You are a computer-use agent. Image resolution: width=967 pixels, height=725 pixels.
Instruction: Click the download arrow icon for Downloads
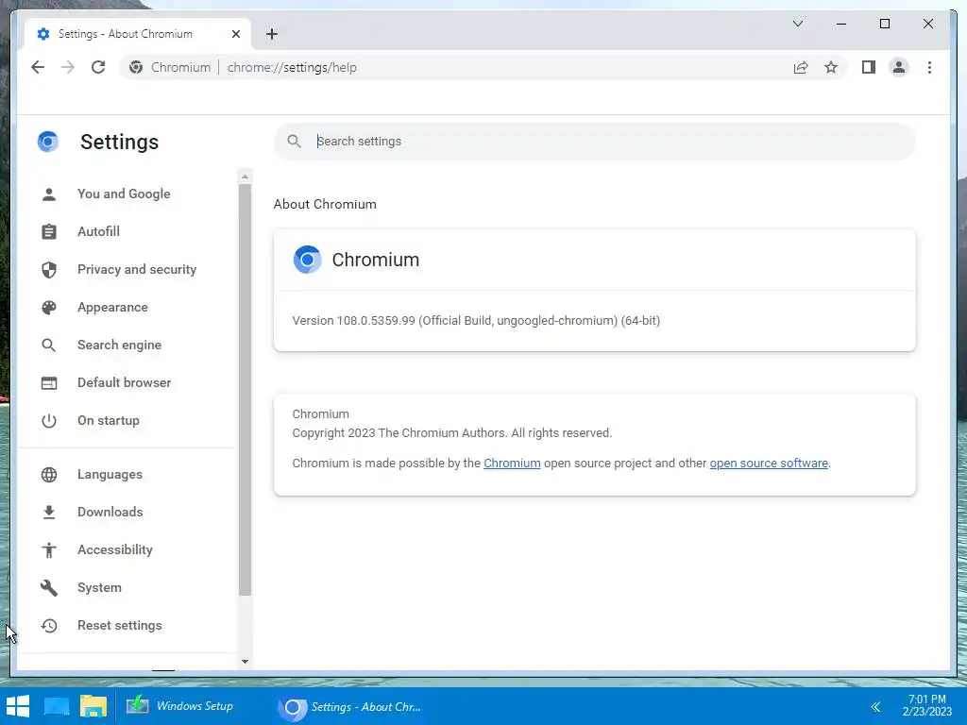(49, 513)
